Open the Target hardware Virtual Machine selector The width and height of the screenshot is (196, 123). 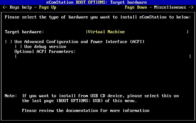pos(137,32)
